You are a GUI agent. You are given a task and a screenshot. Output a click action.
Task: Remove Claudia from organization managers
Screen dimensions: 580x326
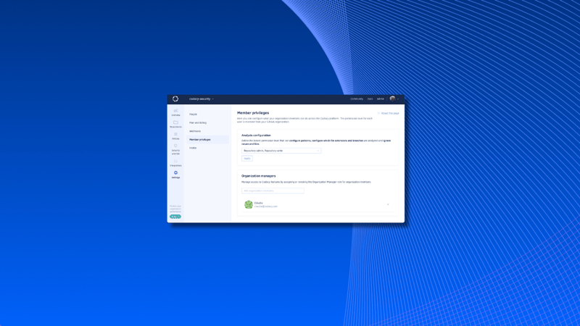[388, 205]
